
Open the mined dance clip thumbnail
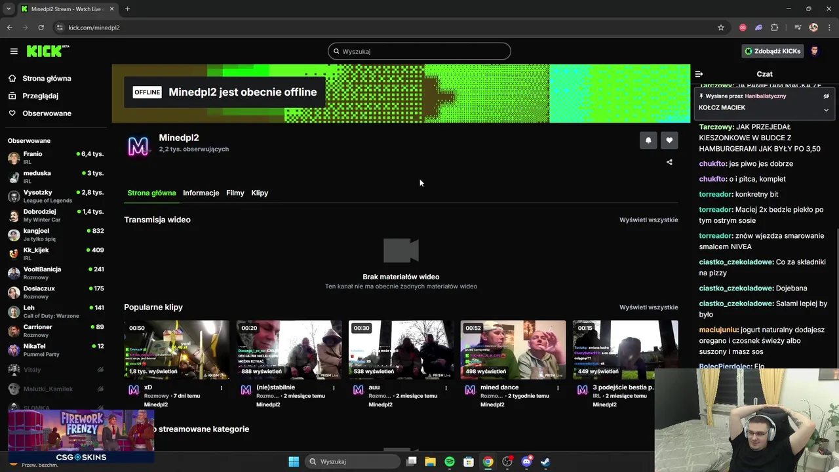tap(513, 349)
